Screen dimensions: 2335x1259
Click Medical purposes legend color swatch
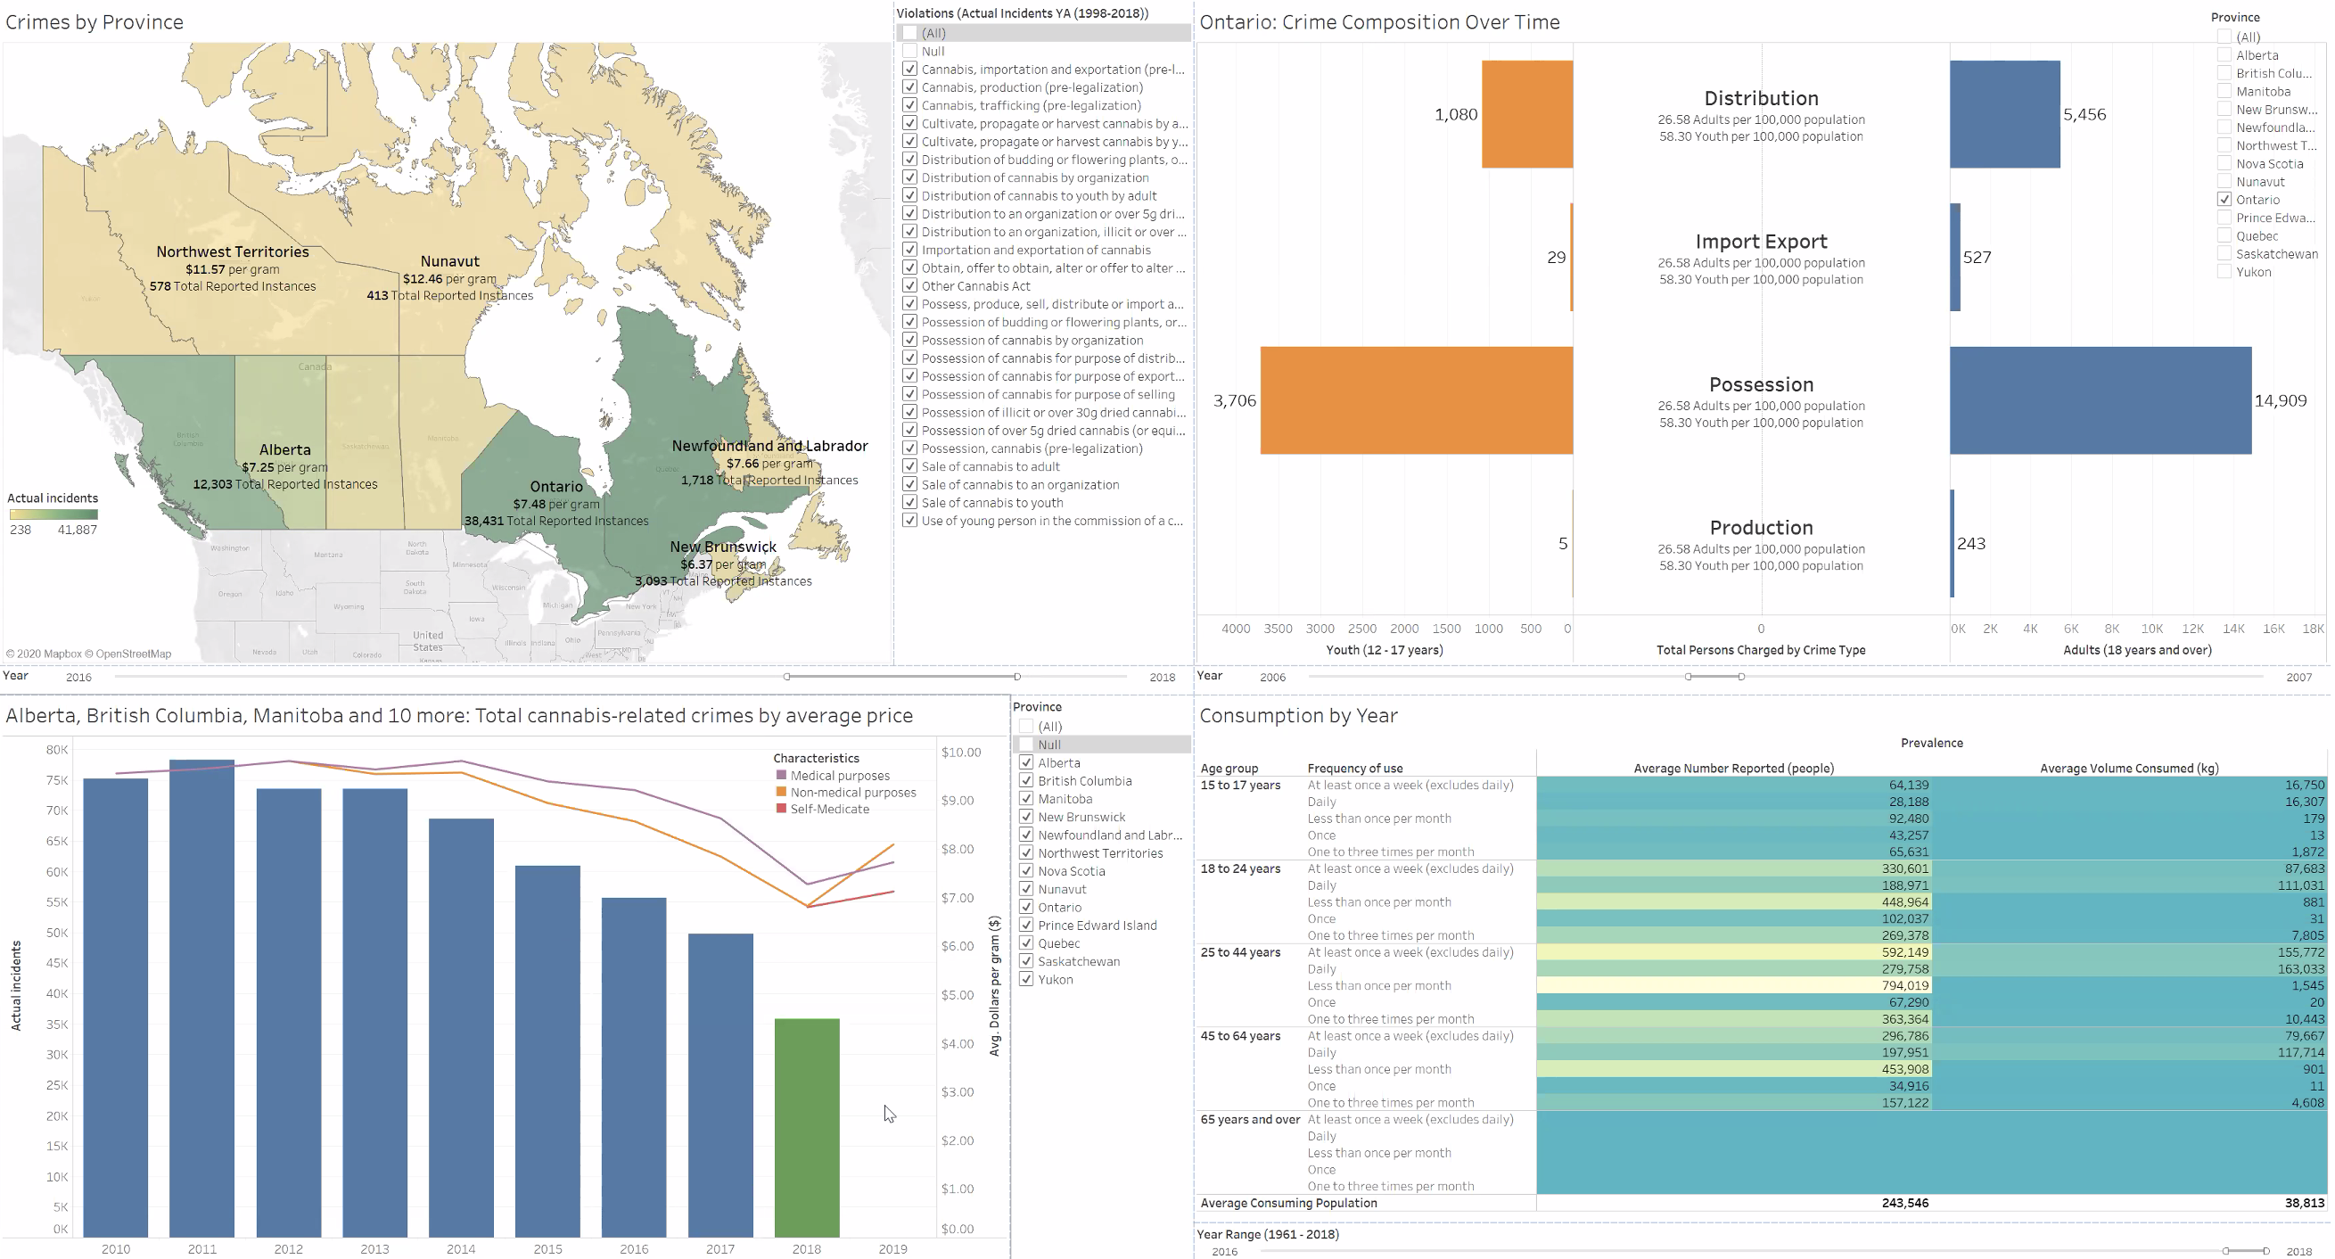coord(781,775)
